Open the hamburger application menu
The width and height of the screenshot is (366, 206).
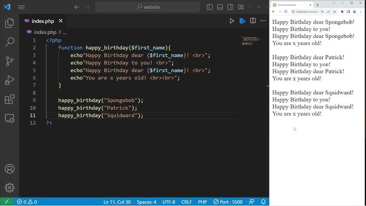21,7
